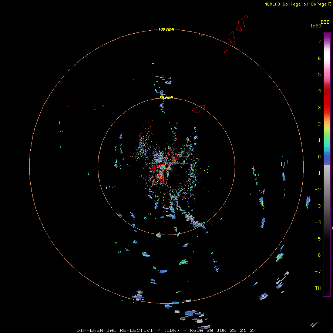Click the color scale value -6
The width and height of the screenshot is (333, 333).
click(318, 255)
